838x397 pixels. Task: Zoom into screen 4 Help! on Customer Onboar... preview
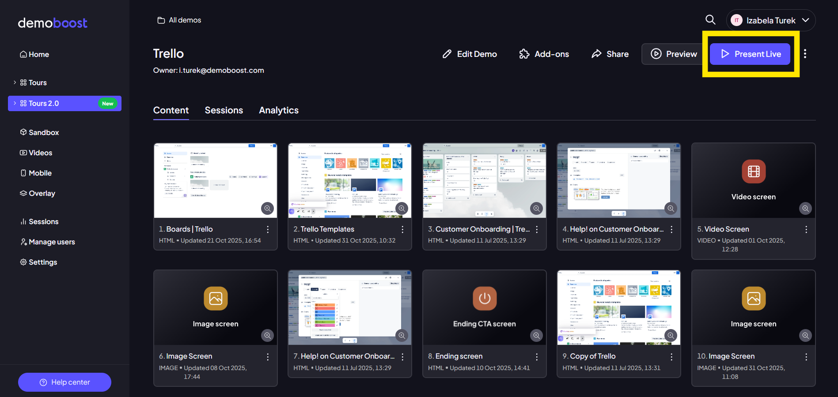(671, 208)
